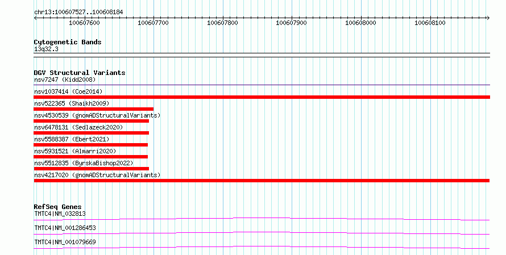Open variant nsv6478131 (Sedlazeck2020) label
The height and width of the screenshot is (255, 506).
point(78,127)
